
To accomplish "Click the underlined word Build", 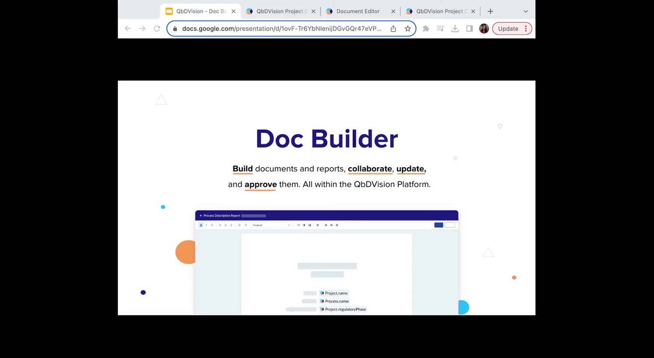I will [x=242, y=169].
